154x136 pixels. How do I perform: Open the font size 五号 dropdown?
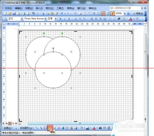56,19
